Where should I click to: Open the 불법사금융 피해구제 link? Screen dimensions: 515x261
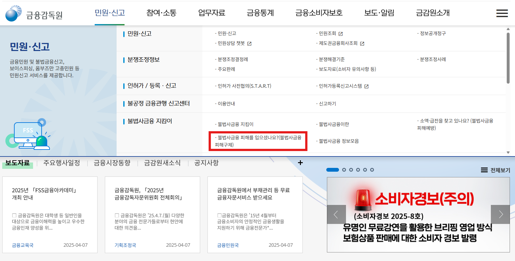pyautogui.click(x=258, y=141)
